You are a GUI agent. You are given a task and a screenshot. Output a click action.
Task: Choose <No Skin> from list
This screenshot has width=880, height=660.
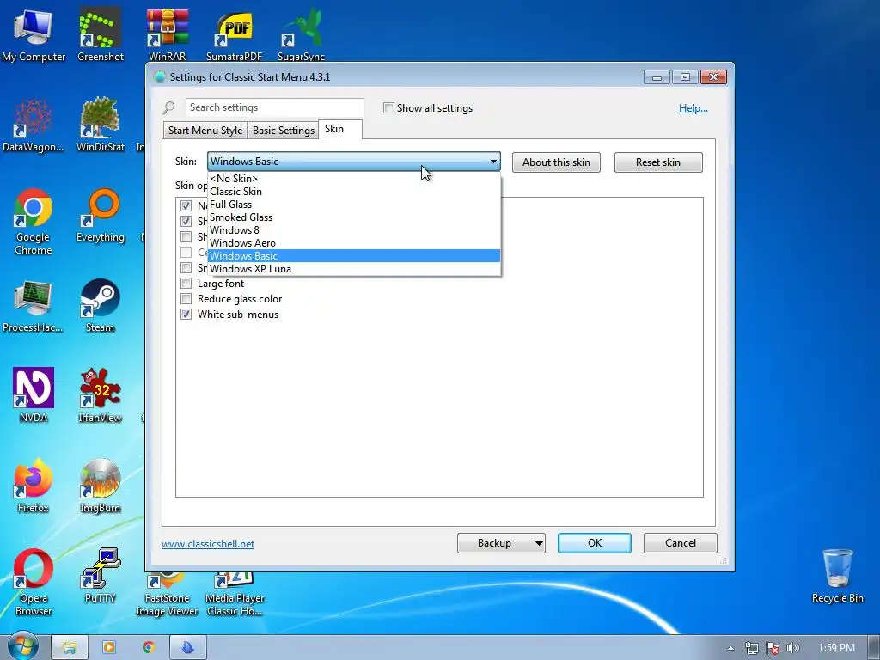353,179
